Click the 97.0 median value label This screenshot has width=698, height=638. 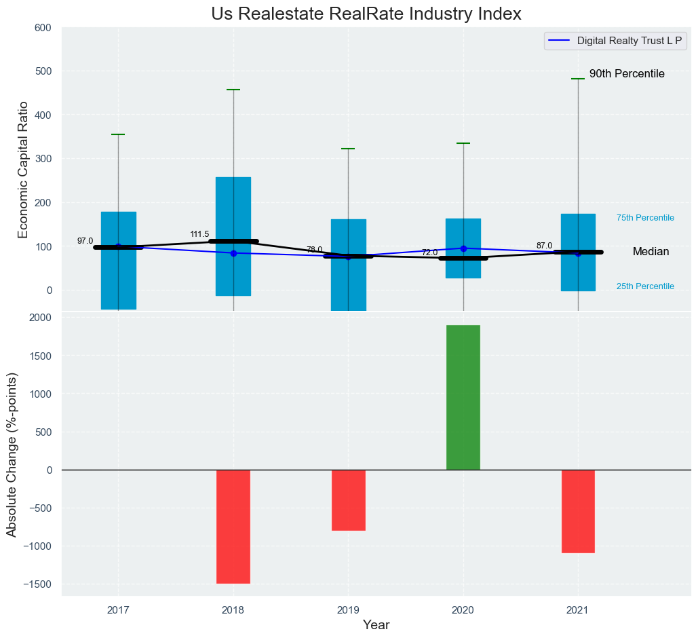coord(85,241)
